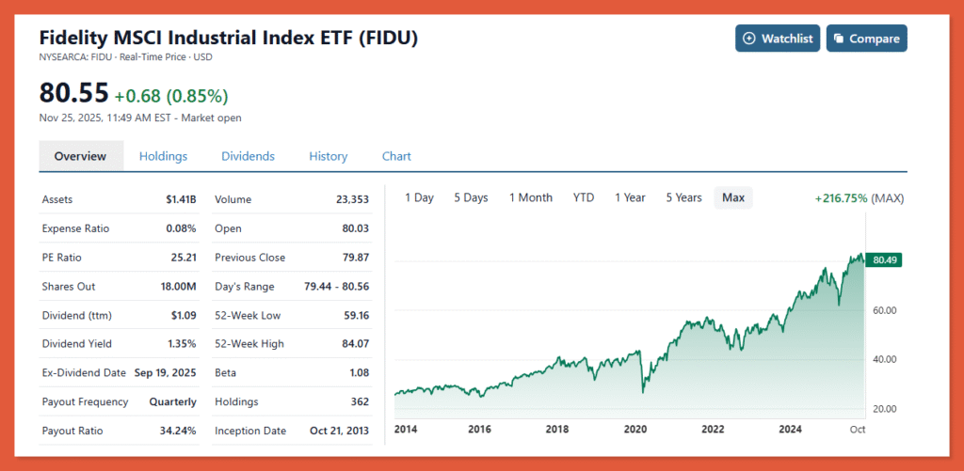This screenshot has height=471, width=964.
Task: Click the Oct x-axis label
Action: tap(858, 430)
